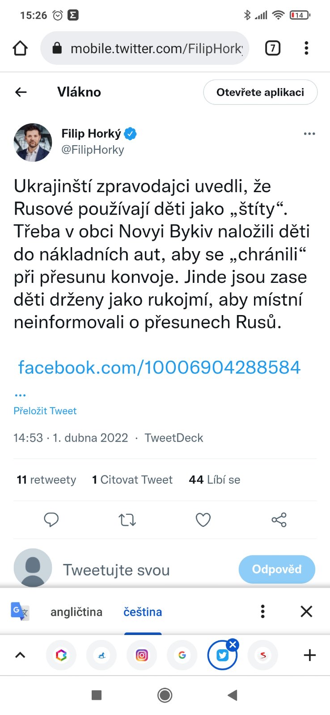Like the tweet with heart icon
Image resolution: width=330 pixels, height=715 pixels.
(x=203, y=520)
